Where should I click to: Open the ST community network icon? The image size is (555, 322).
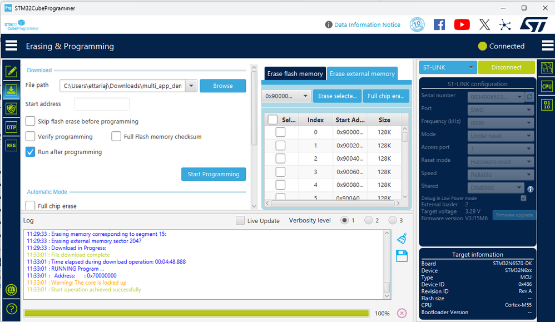[x=505, y=25]
